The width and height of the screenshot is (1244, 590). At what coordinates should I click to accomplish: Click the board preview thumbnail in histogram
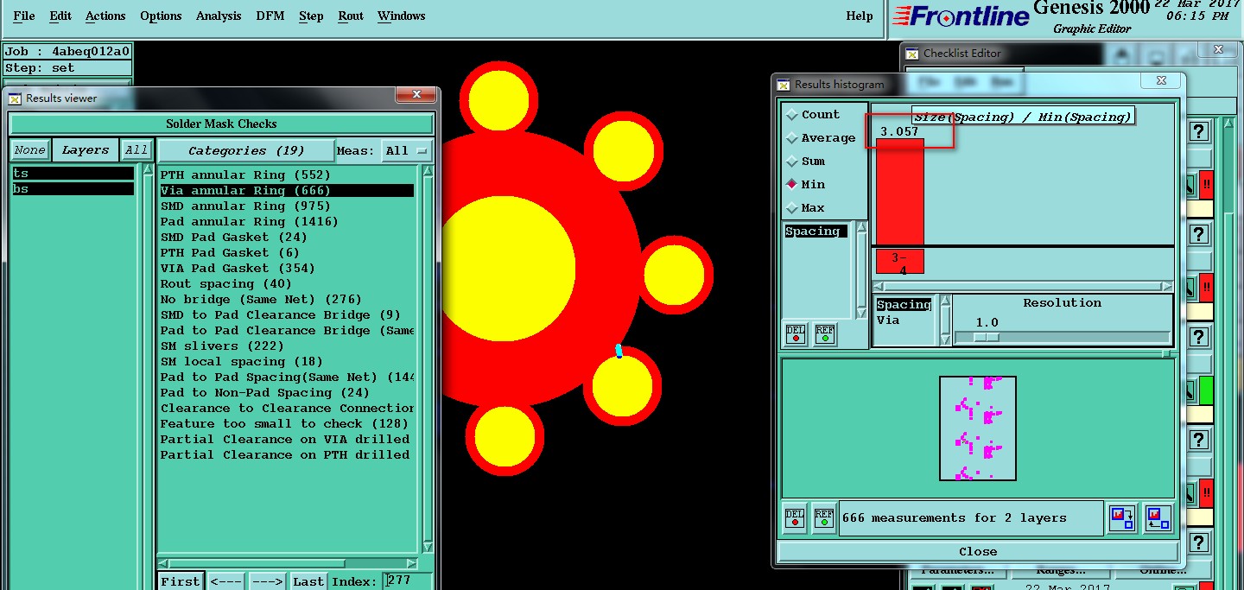pos(978,428)
